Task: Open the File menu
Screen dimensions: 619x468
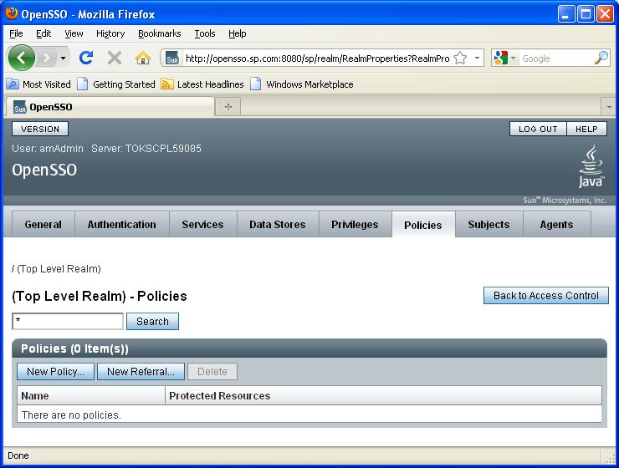Action: 16,33
